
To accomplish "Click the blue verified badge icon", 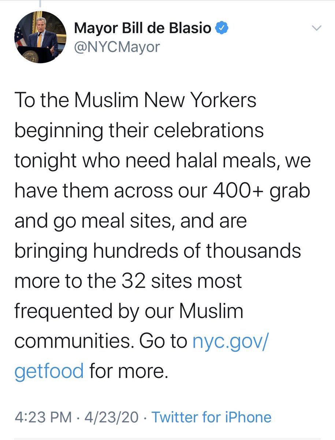I will (x=222, y=29).
